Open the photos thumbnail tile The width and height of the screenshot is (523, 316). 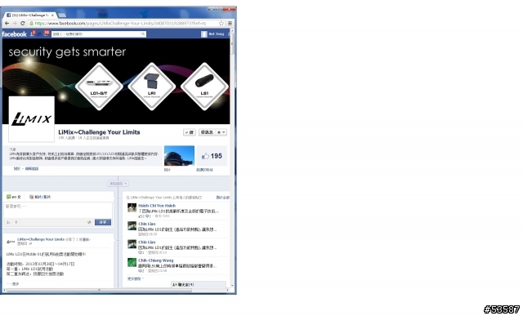[179, 156]
